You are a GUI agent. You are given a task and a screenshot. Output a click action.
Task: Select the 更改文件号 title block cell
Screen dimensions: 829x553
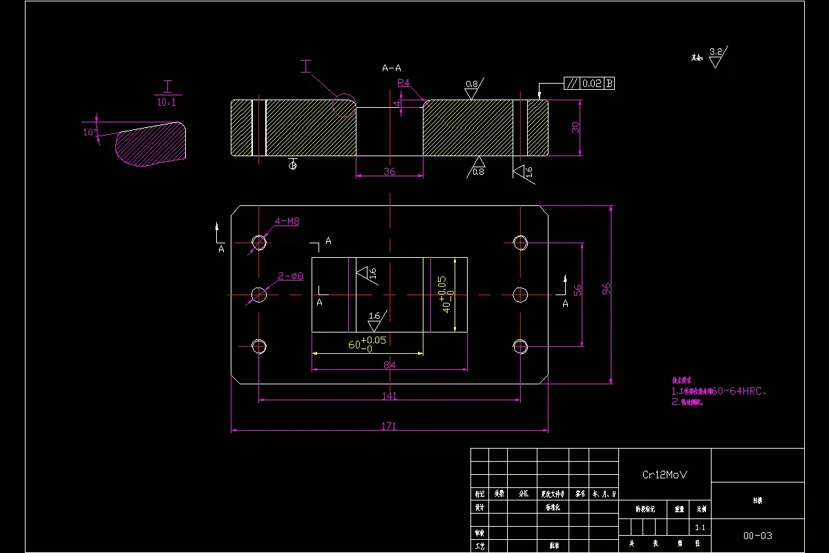click(x=553, y=494)
